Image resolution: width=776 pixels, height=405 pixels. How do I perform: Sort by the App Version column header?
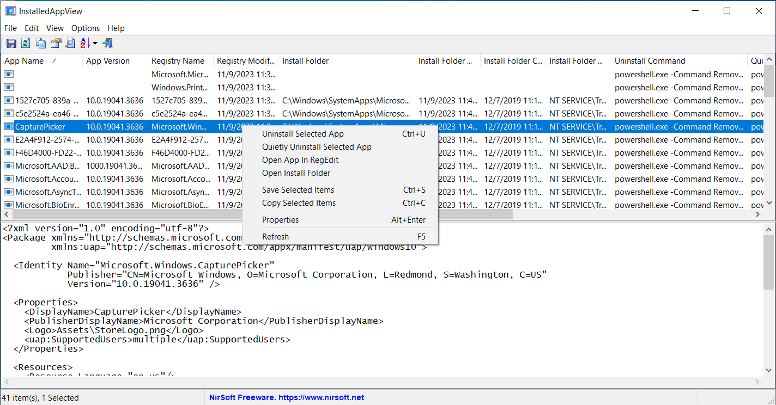(x=115, y=61)
